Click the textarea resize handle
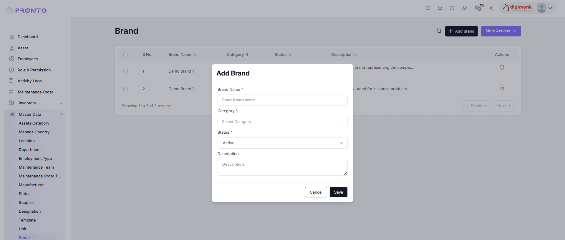This screenshot has width=565, height=240. pos(345,174)
